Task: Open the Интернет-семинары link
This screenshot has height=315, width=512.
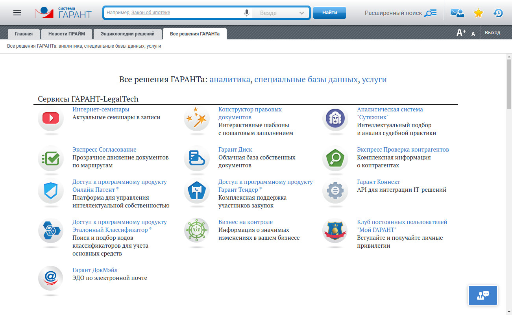Action: 101,109
